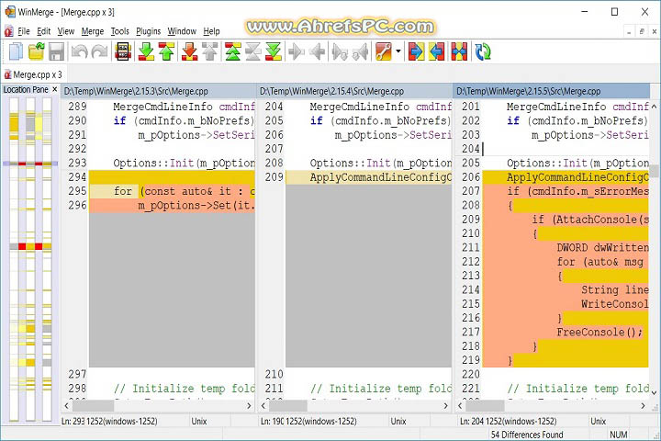Go to the next conflict
661x441 pixels.
click(189, 51)
